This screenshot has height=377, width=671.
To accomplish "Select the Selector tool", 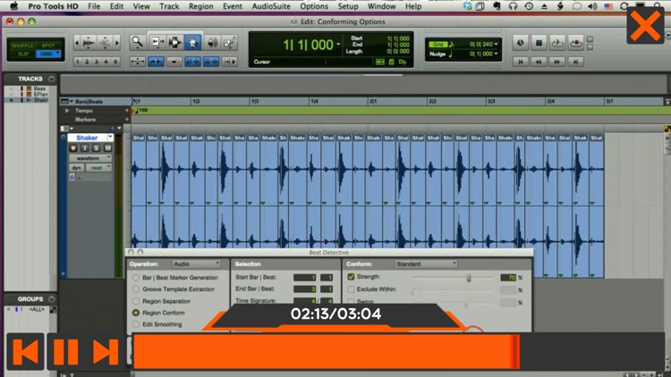I will tap(174, 42).
